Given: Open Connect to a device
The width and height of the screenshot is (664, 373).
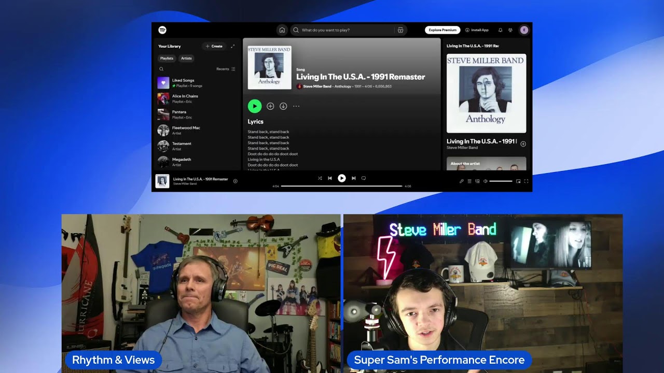Looking at the screenshot, I should point(477,181).
